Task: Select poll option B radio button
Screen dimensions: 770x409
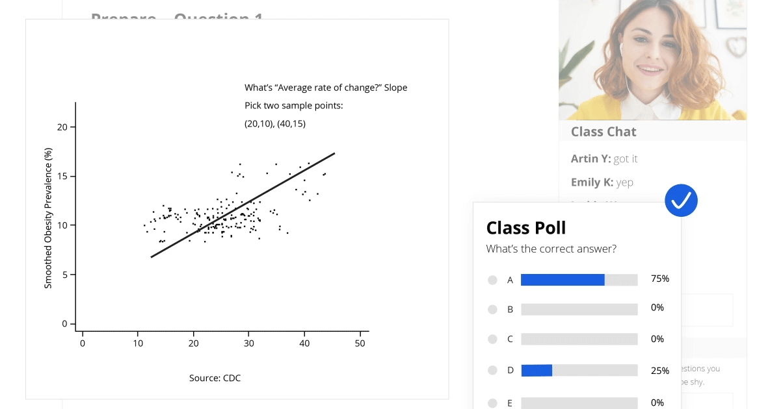Action: [x=492, y=310]
